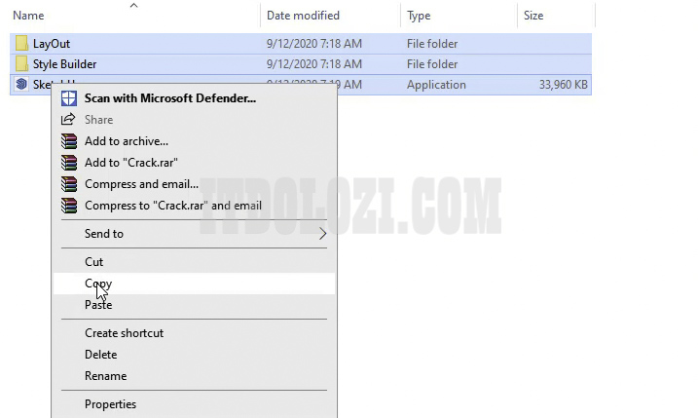Choose Rename from the context menu

click(x=105, y=376)
